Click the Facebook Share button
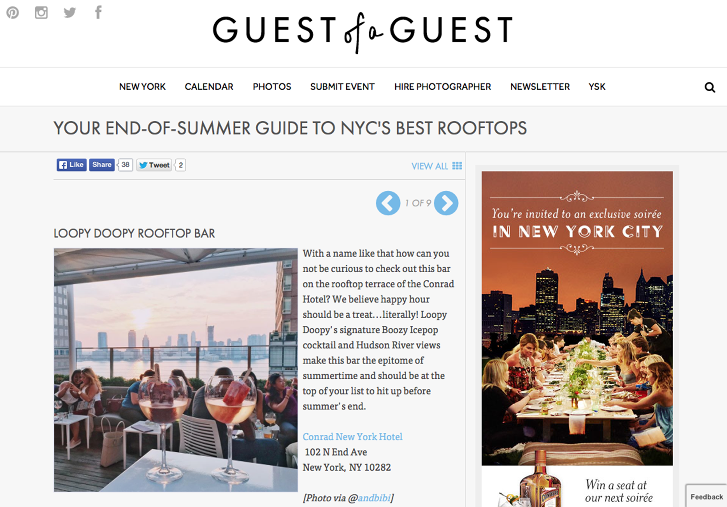Viewport: 727px width, 507px height. point(102,165)
